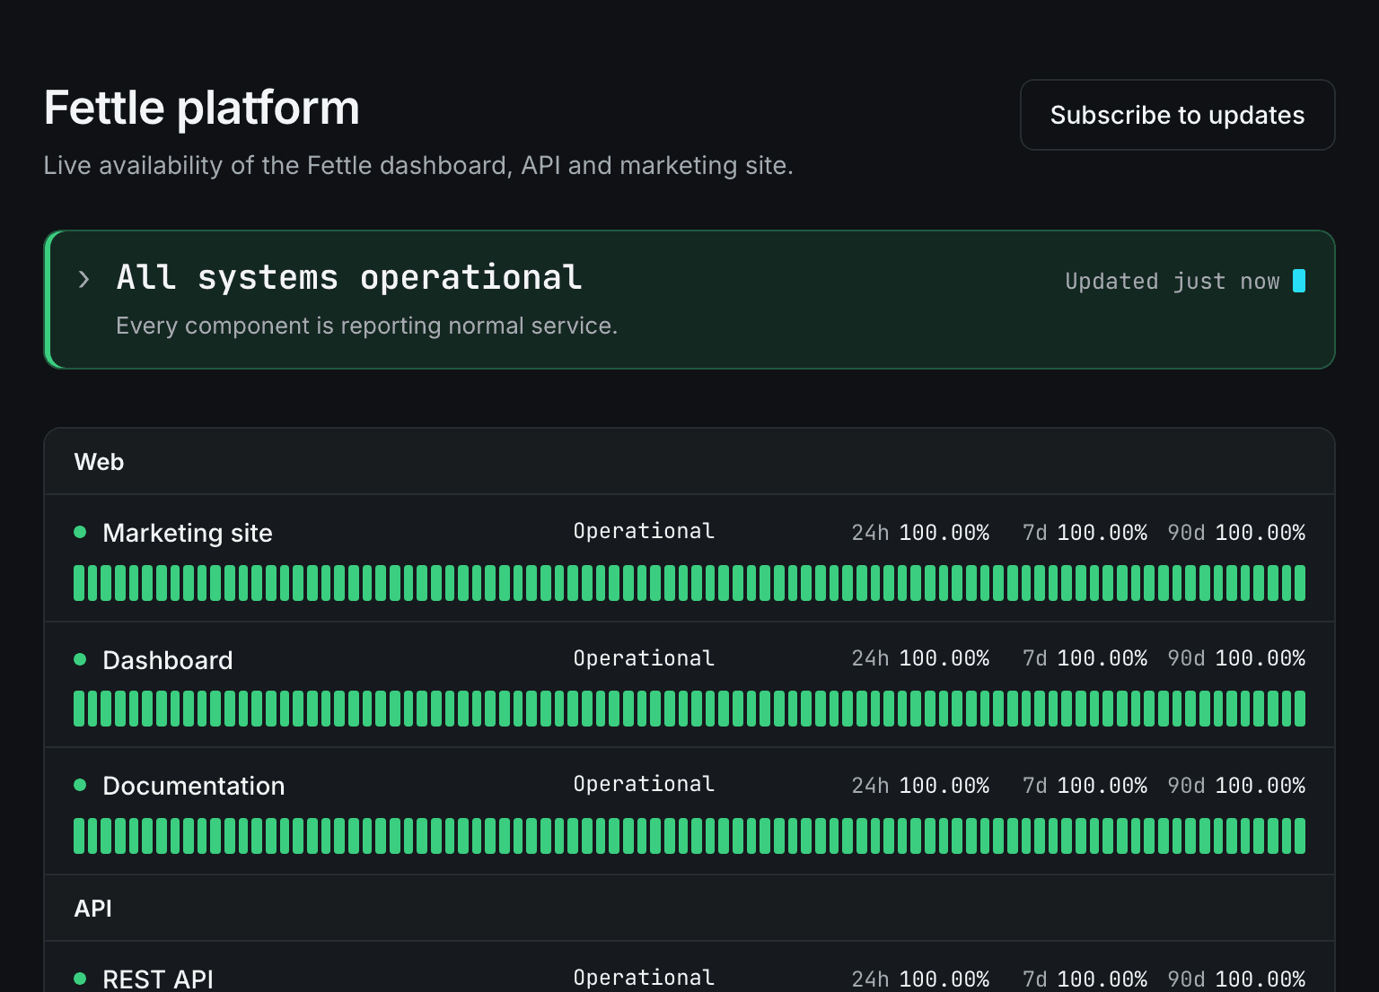The image size is (1379, 992).
Task: Click Documentation Operational status label
Action: click(x=644, y=784)
